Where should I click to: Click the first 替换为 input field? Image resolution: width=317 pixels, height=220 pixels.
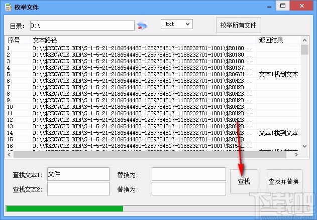[188, 174]
